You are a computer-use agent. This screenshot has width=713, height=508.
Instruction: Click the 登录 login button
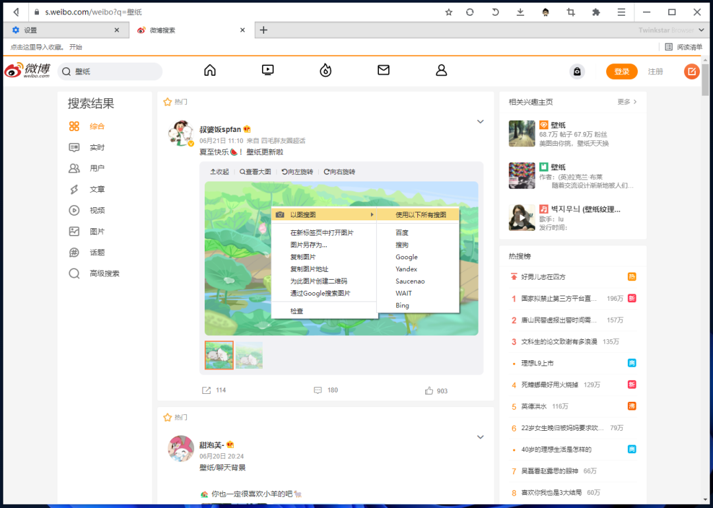click(x=621, y=71)
